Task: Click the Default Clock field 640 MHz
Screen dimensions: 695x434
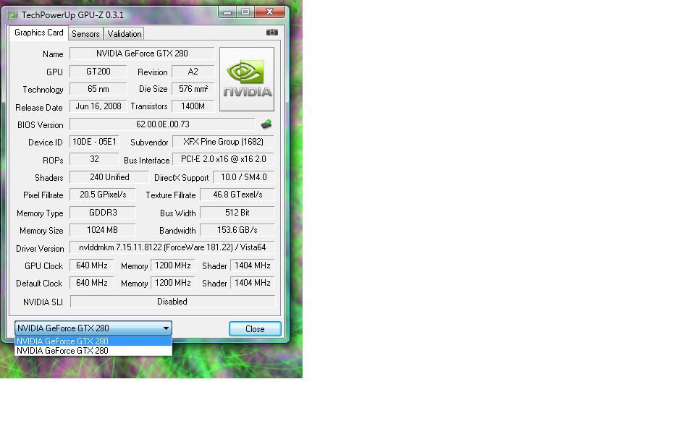Action: [92, 283]
